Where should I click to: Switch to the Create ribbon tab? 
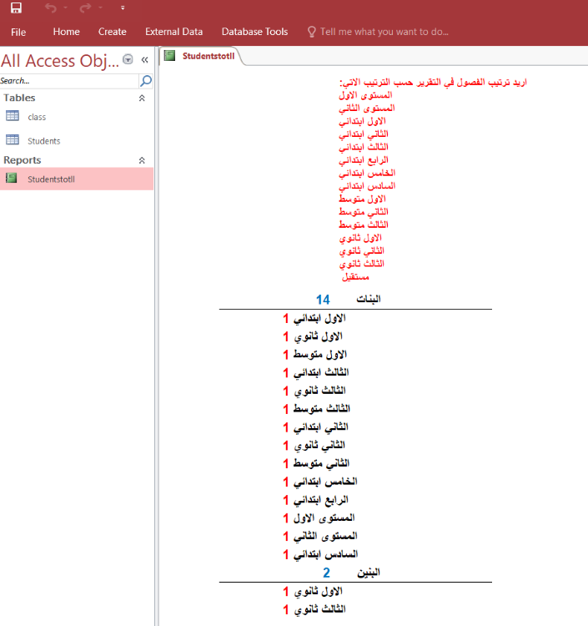point(112,32)
